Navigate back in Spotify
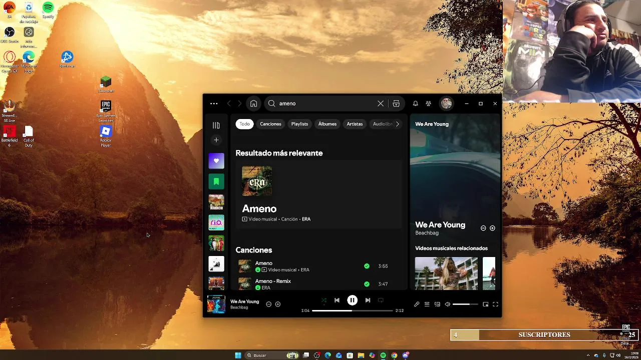This screenshot has width=641, height=360. (x=229, y=103)
